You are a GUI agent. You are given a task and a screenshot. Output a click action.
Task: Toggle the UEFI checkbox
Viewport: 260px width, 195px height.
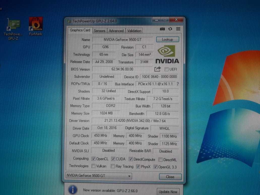(166, 69)
